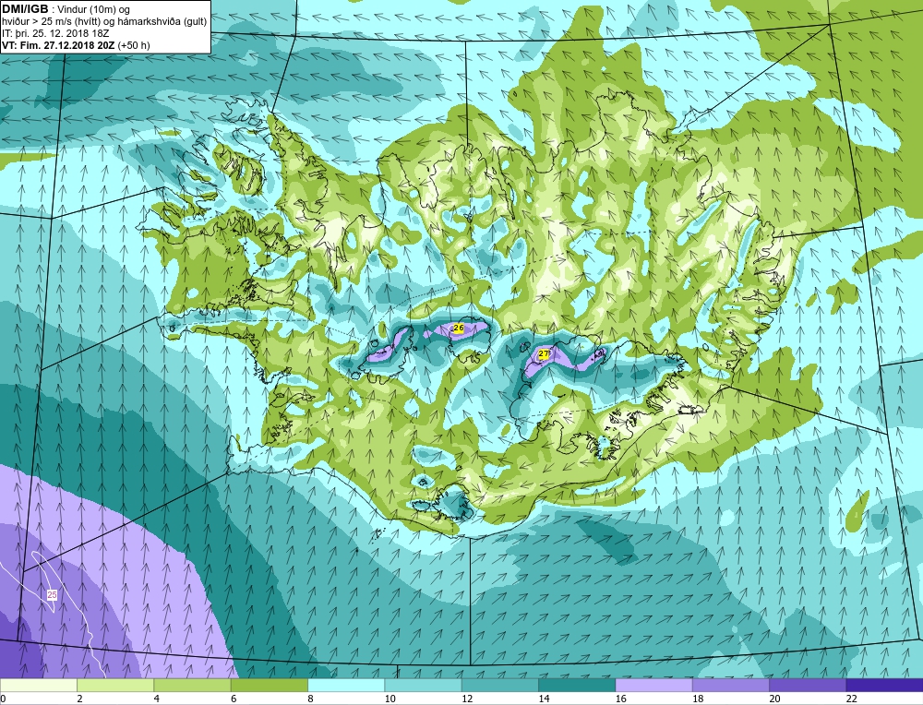Click the scale value '22' under the legend
The width and height of the screenshot is (923, 705).
point(851,699)
